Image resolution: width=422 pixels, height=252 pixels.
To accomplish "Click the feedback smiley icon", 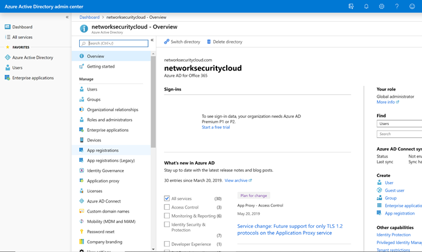I will tap(412, 6).
